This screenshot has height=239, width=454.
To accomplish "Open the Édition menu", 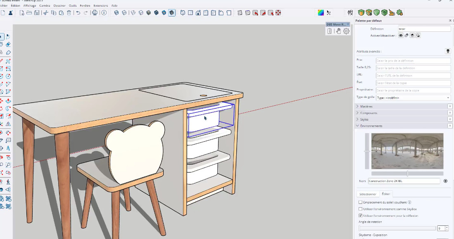I will tap(15, 5).
